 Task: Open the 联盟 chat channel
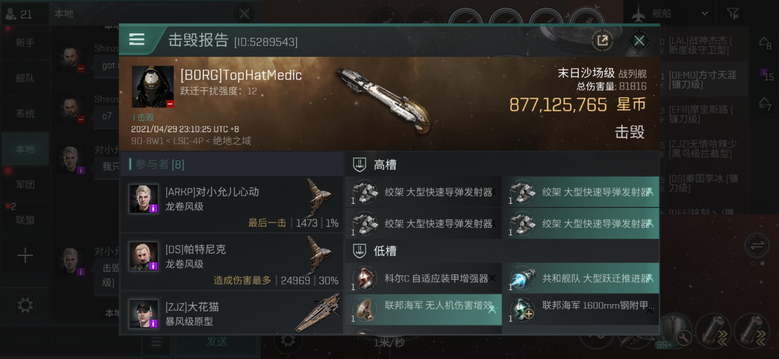pyautogui.click(x=25, y=220)
